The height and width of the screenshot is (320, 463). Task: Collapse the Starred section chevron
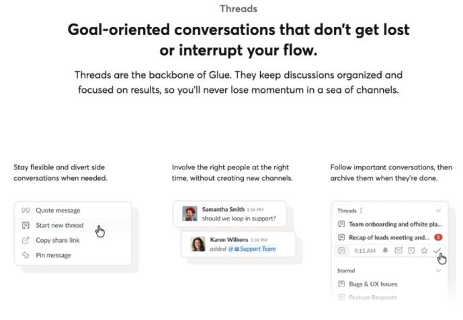tap(439, 270)
